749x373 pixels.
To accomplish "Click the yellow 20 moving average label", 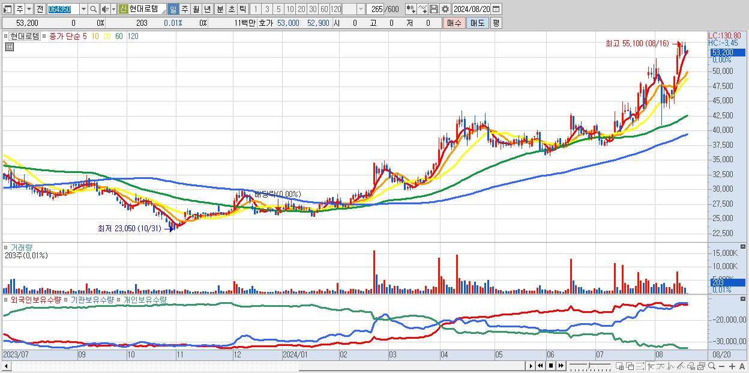I will point(107,36).
